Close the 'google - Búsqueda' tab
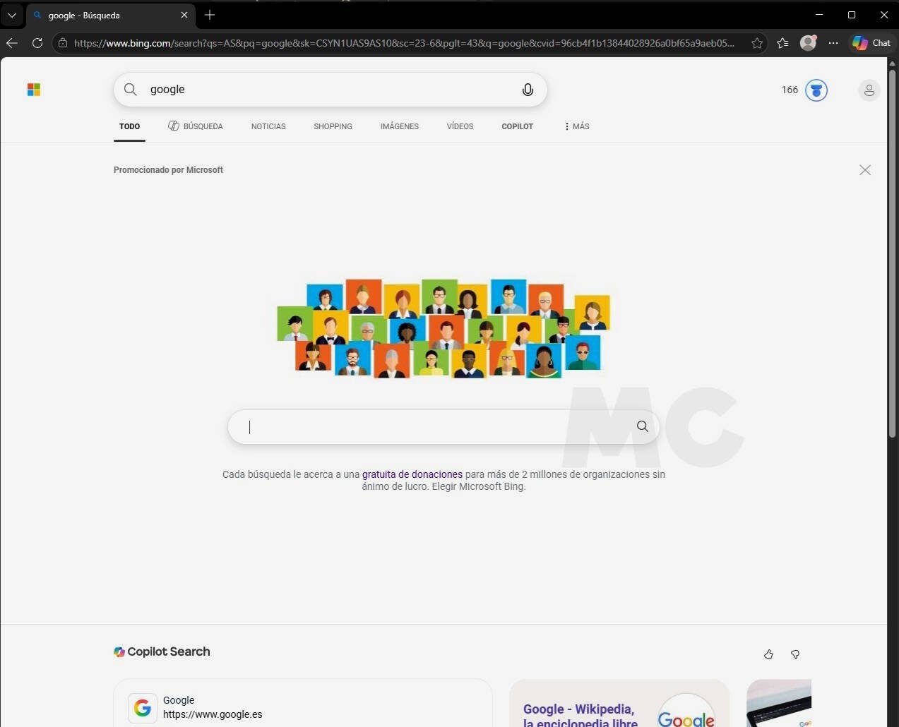The width and height of the screenshot is (899, 727). [184, 15]
